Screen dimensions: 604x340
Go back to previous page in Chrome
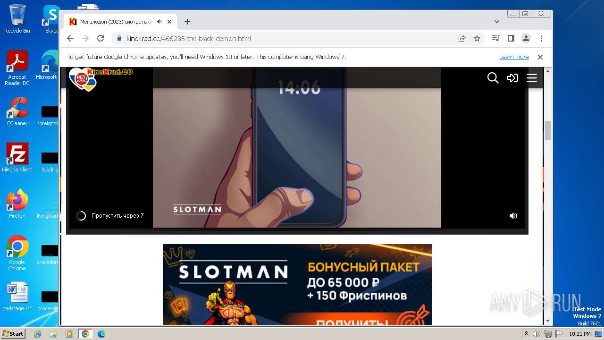point(70,39)
